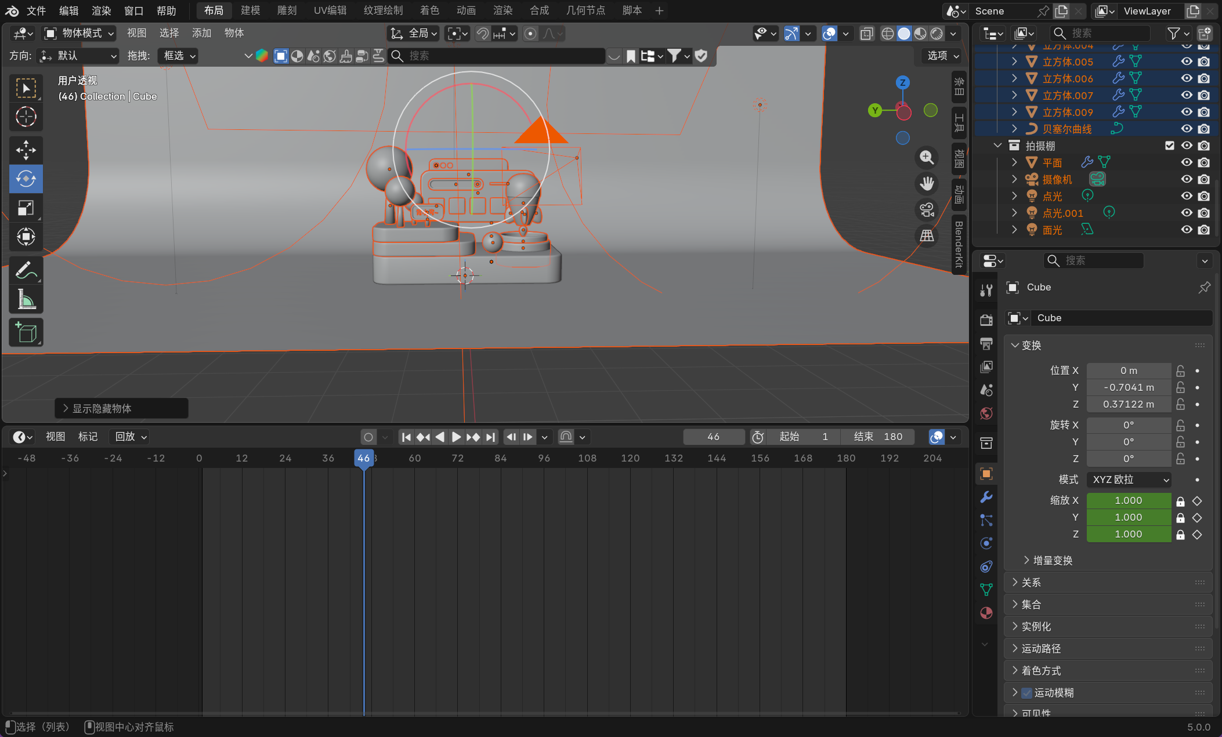This screenshot has width=1222, height=737.
Task: Expand the 关系 panel
Action: pyautogui.click(x=1031, y=583)
